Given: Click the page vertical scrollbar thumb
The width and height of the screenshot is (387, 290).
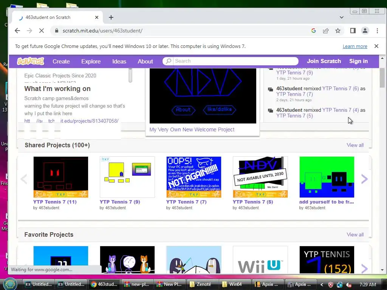Looking at the screenshot, I should pos(382,77).
